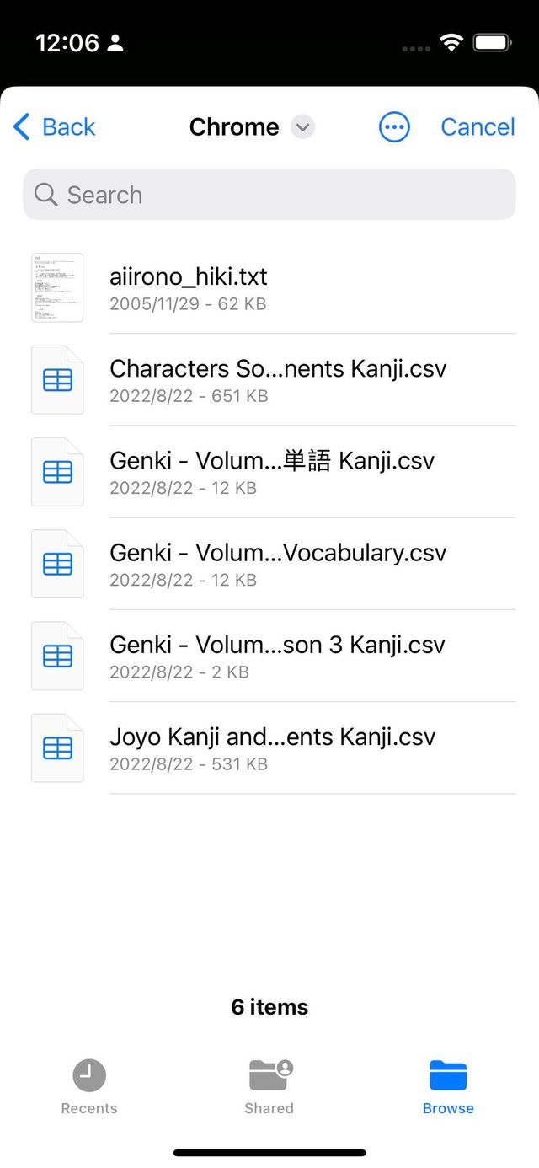Open the aiirono_hiki.txt document thumbnail
The image size is (539, 1168).
click(x=57, y=287)
